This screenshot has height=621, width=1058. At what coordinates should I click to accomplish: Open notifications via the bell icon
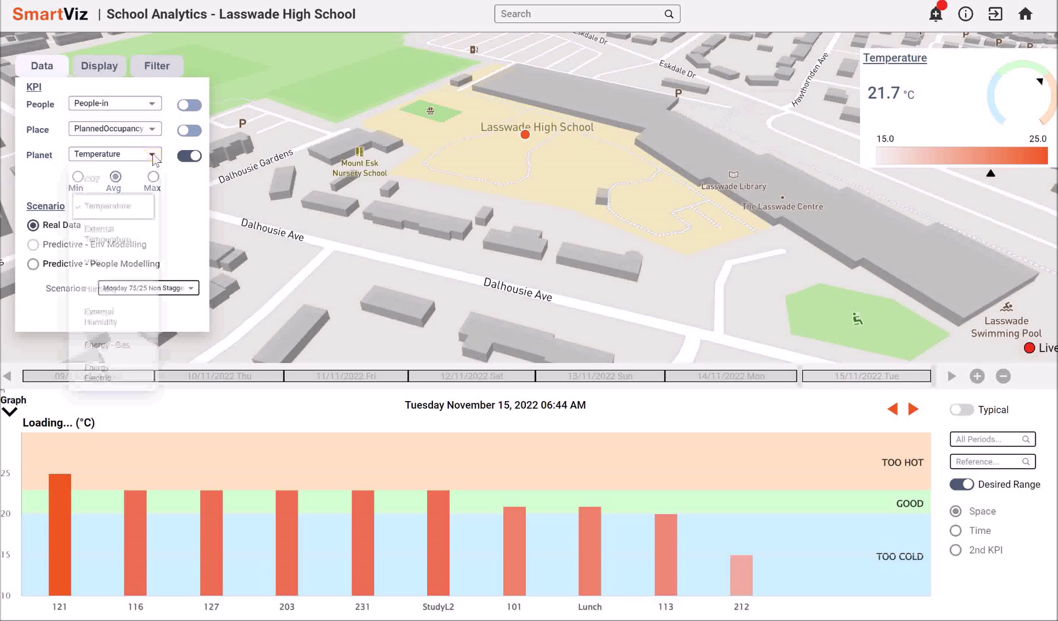point(935,14)
